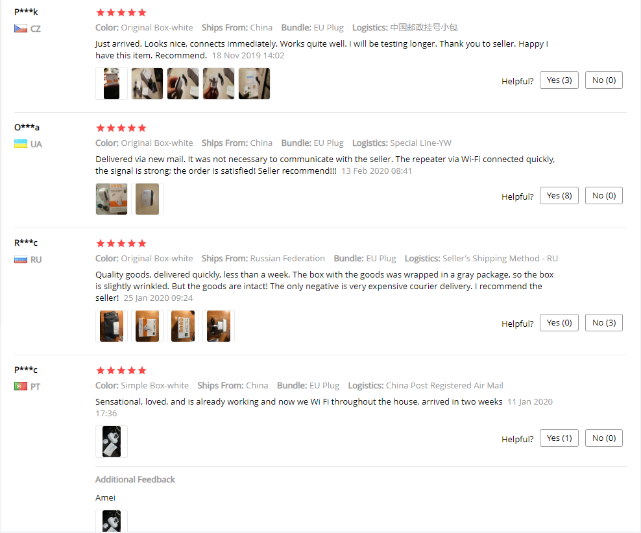Open third photo in P***k's review

click(x=183, y=84)
